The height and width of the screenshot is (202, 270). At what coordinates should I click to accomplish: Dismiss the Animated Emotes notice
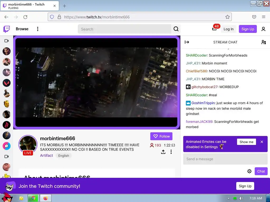click(262, 142)
